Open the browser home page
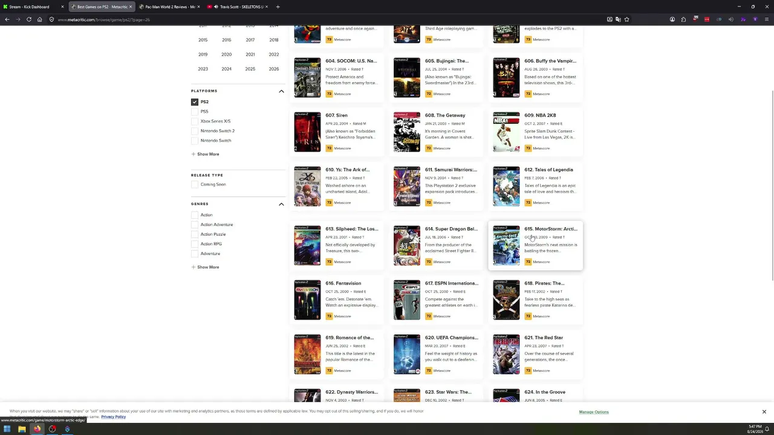Viewport: 774px width, 435px height. click(39, 19)
